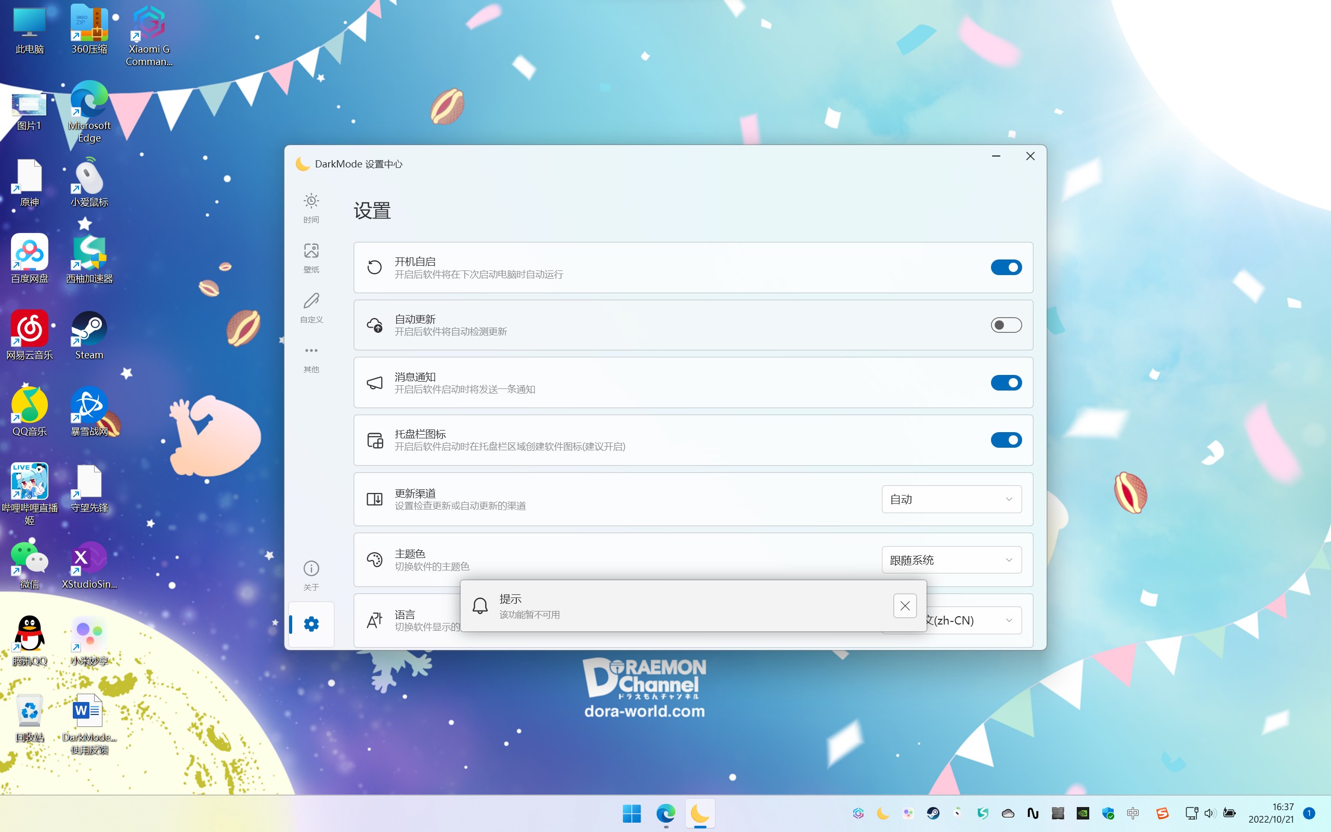
Task: Select the 小爱鼠标 desktop shortcut
Action: pyautogui.click(x=89, y=183)
